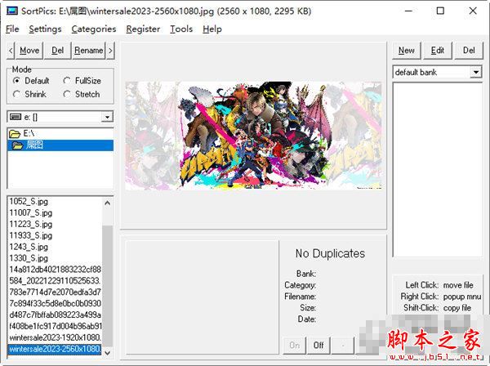Click the previous image arrow button
This screenshot has height=366, width=490.
coord(11,51)
